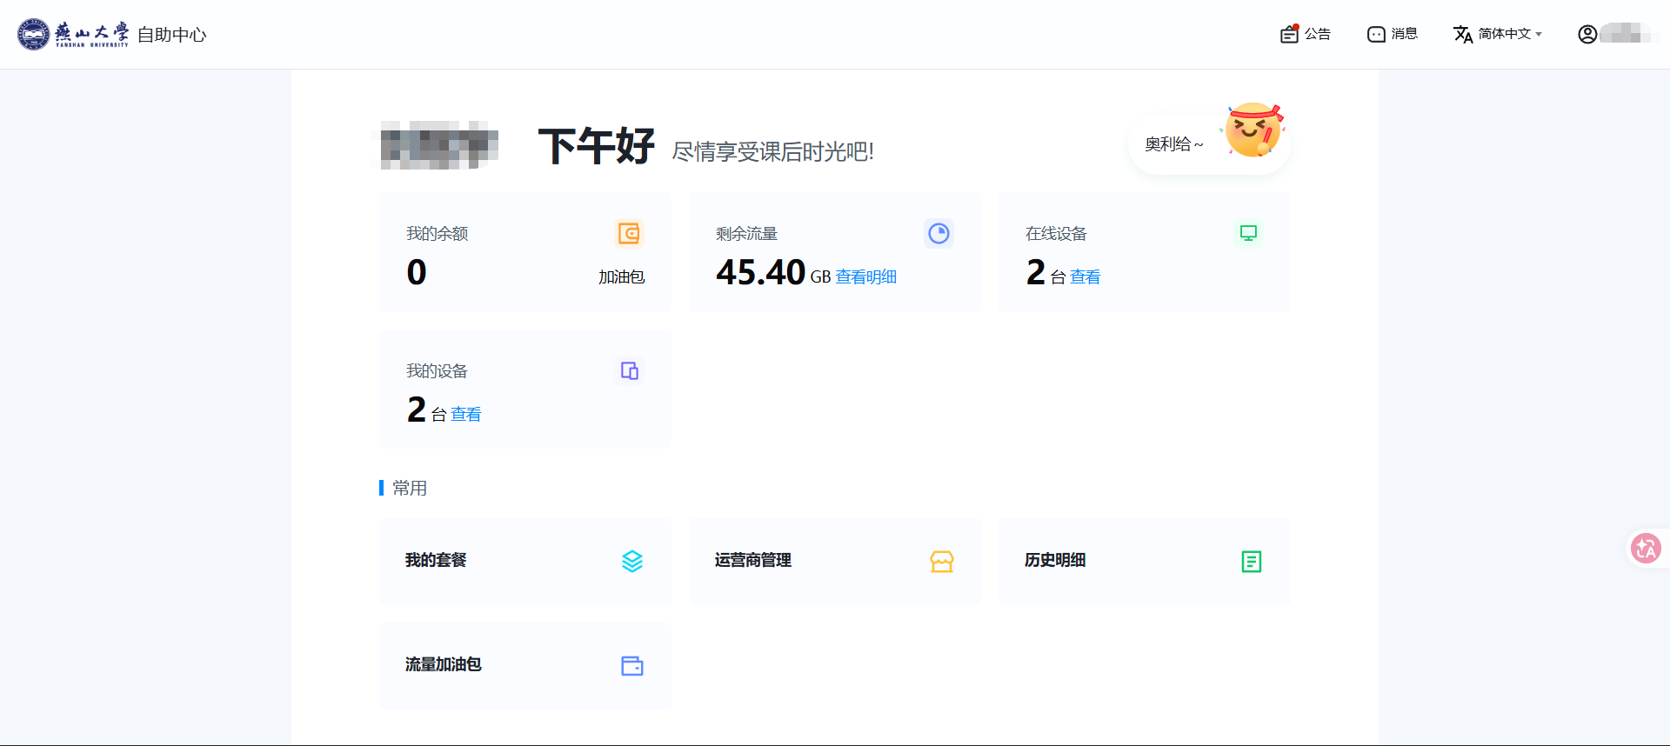1670x746 pixels.
Task: Click the user account avatar icon
Action: pos(1587,34)
